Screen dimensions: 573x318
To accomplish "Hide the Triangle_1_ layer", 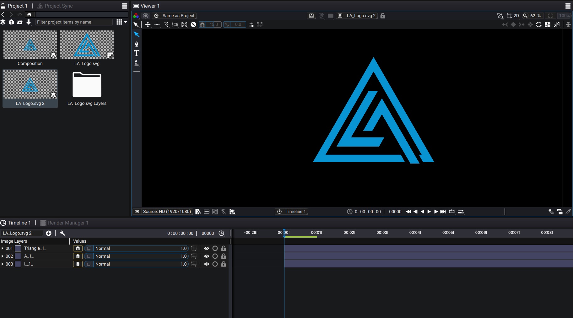I will click(206, 248).
